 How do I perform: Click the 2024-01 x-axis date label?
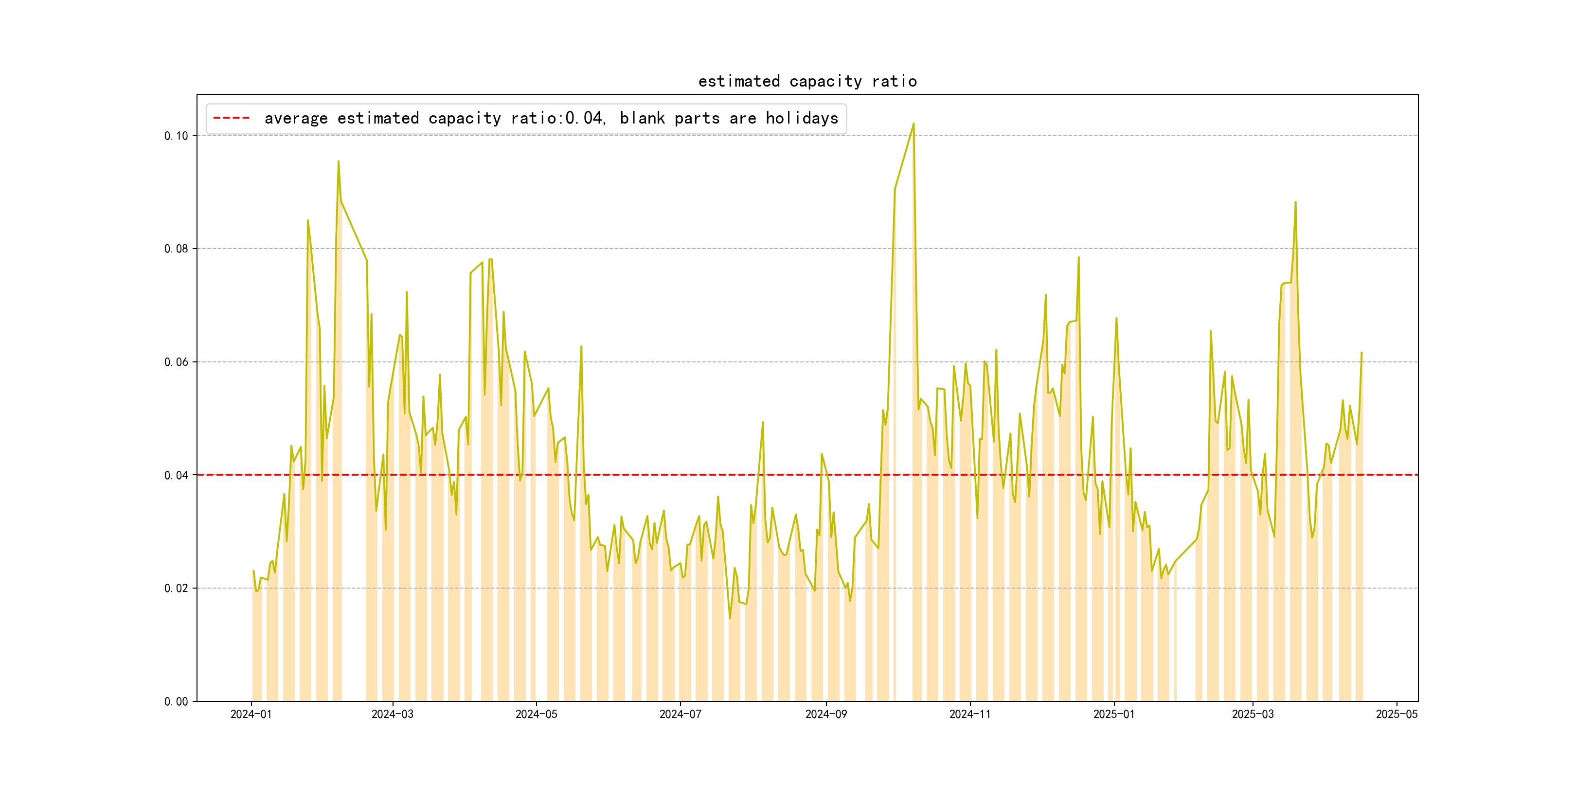[x=251, y=715]
